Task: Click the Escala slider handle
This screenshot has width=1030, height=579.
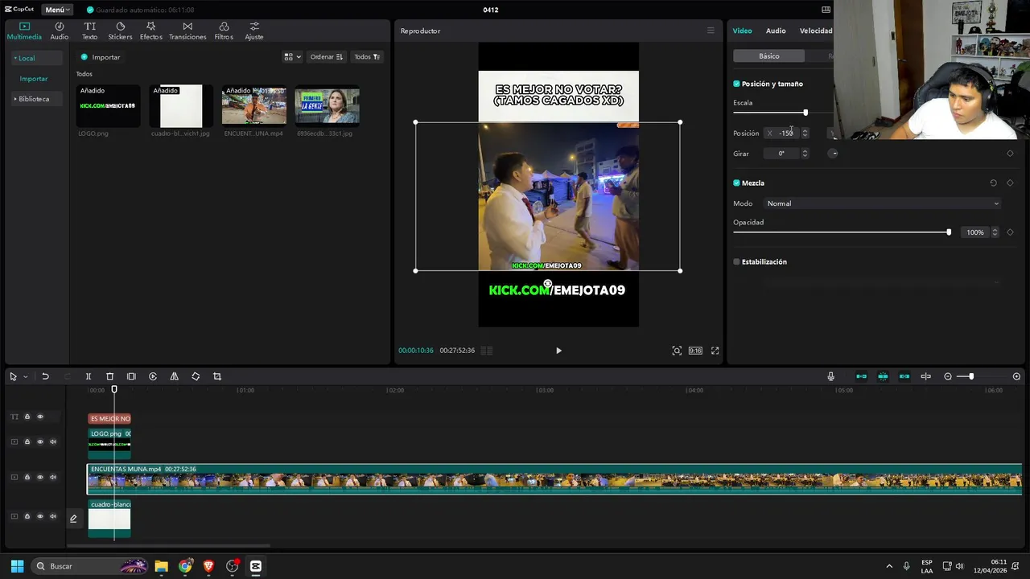Action: click(805, 113)
